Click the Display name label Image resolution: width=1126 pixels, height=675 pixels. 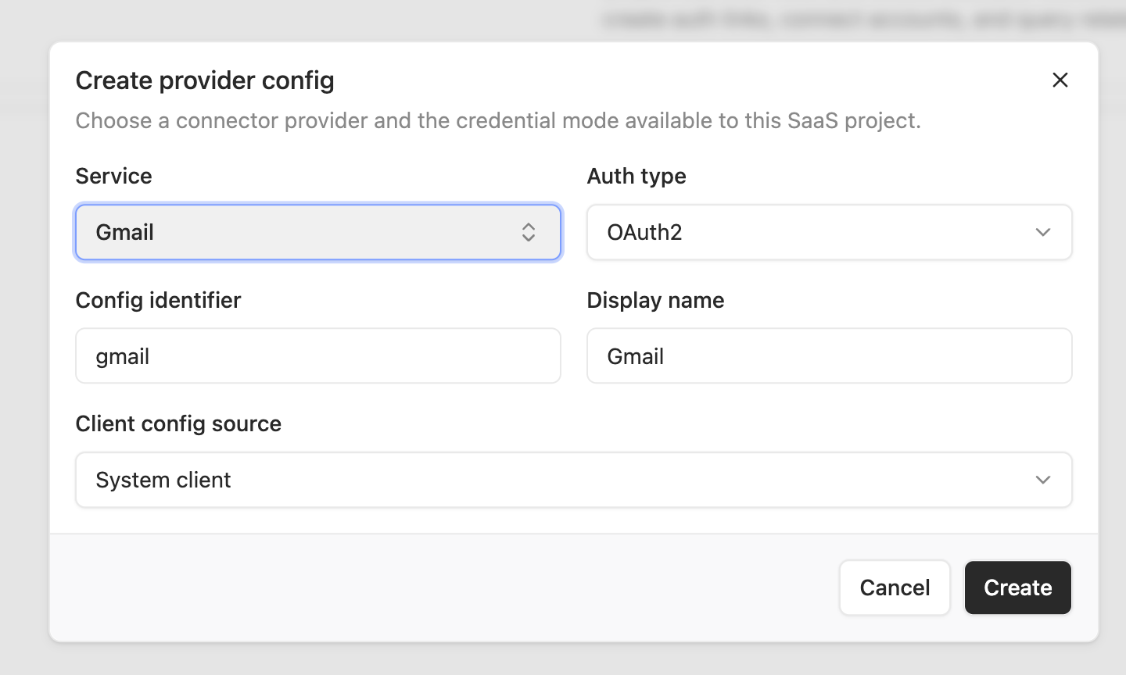(x=655, y=300)
